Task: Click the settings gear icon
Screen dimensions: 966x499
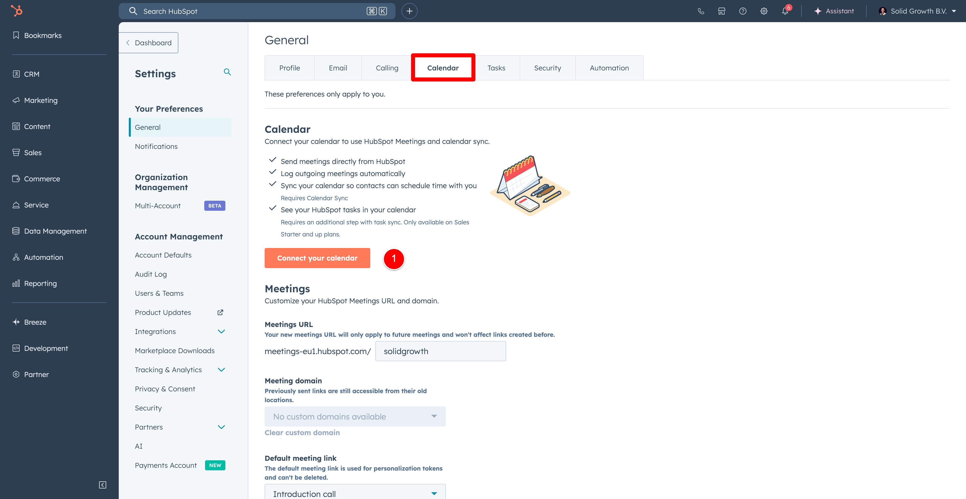Action: tap(763, 11)
